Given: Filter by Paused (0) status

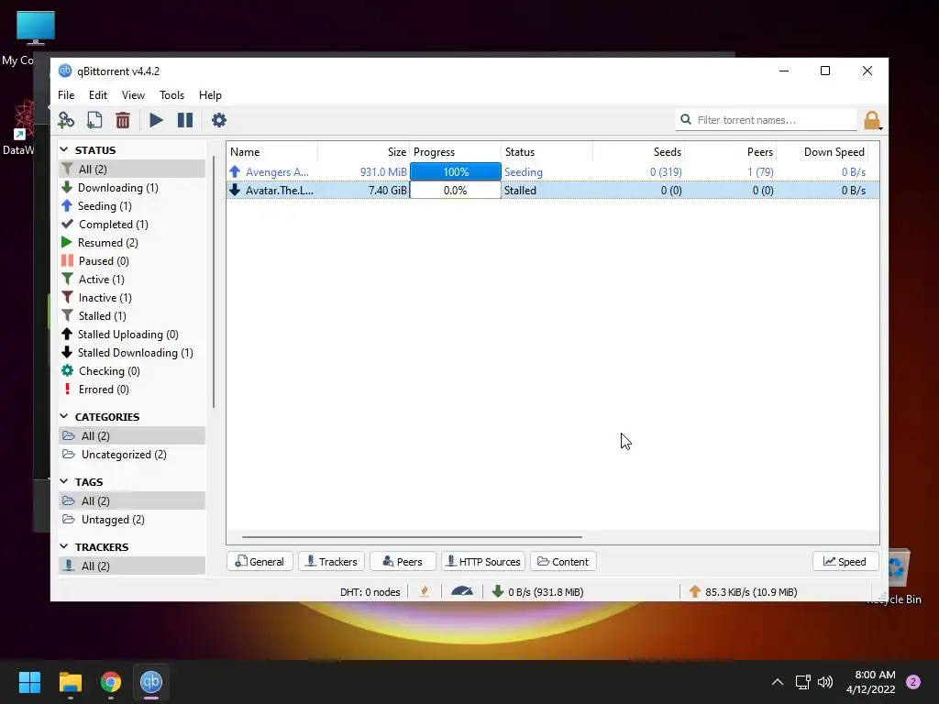Looking at the screenshot, I should pyautogui.click(x=132, y=261).
